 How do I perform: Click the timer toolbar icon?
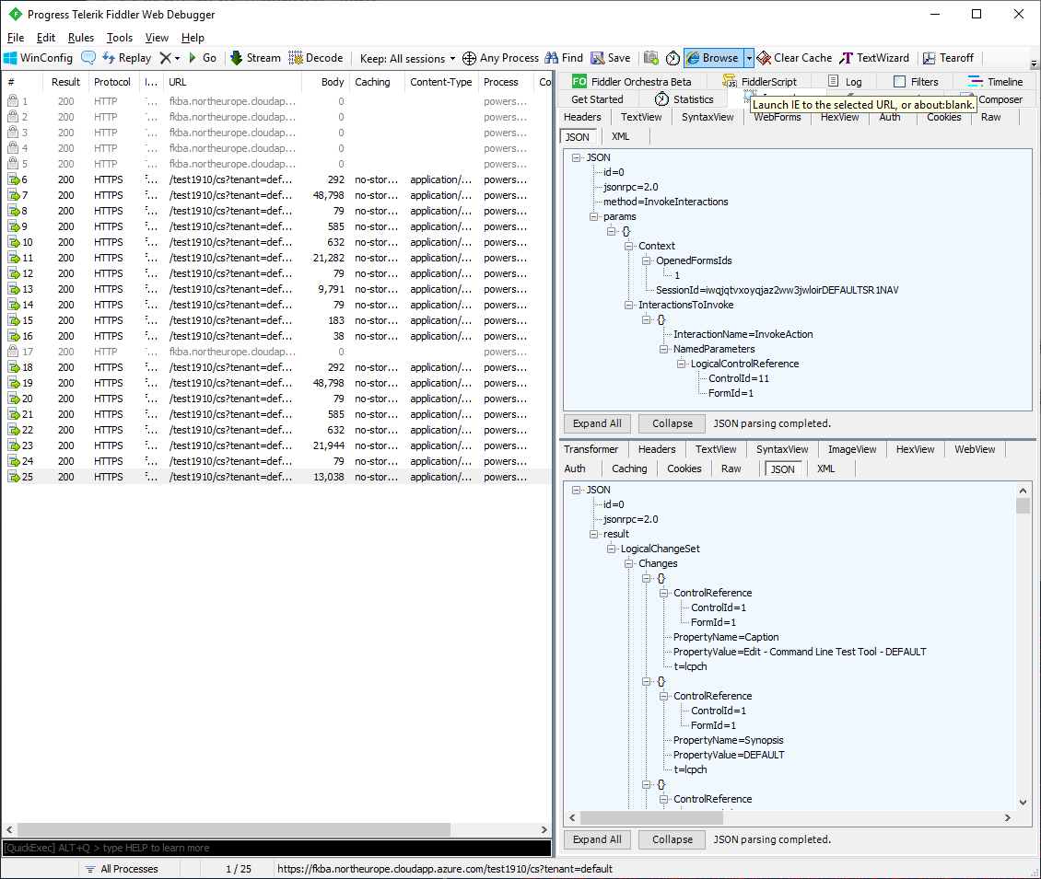coord(673,58)
